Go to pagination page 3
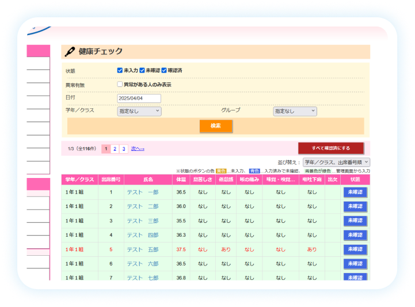 [x=124, y=149]
